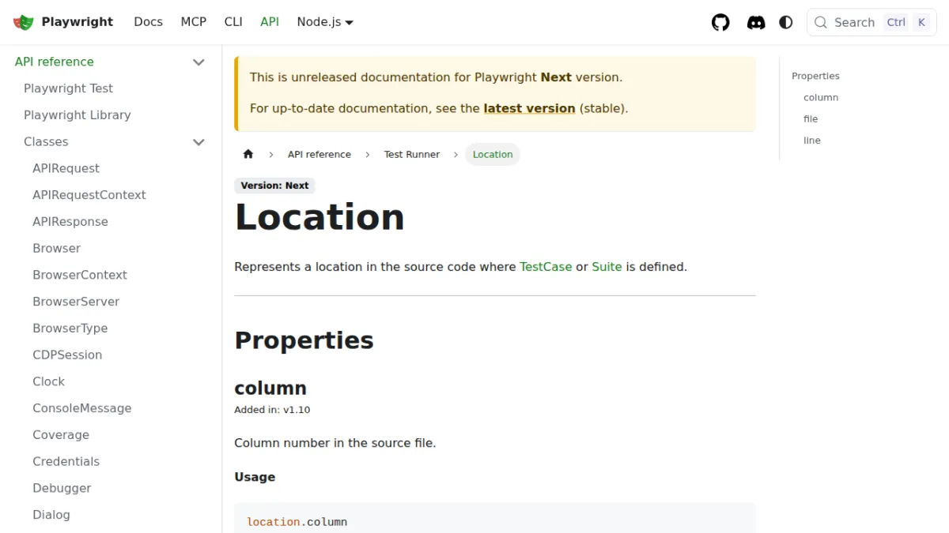Collapse the Classes sidebar section
The width and height of the screenshot is (949, 533).
(x=198, y=142)
